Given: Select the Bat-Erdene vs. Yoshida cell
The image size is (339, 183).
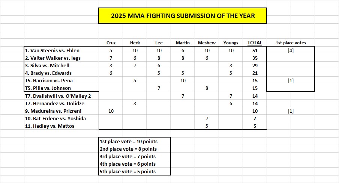Looking at the screenshot, I should pyautogui.click(x=55, y=118).
